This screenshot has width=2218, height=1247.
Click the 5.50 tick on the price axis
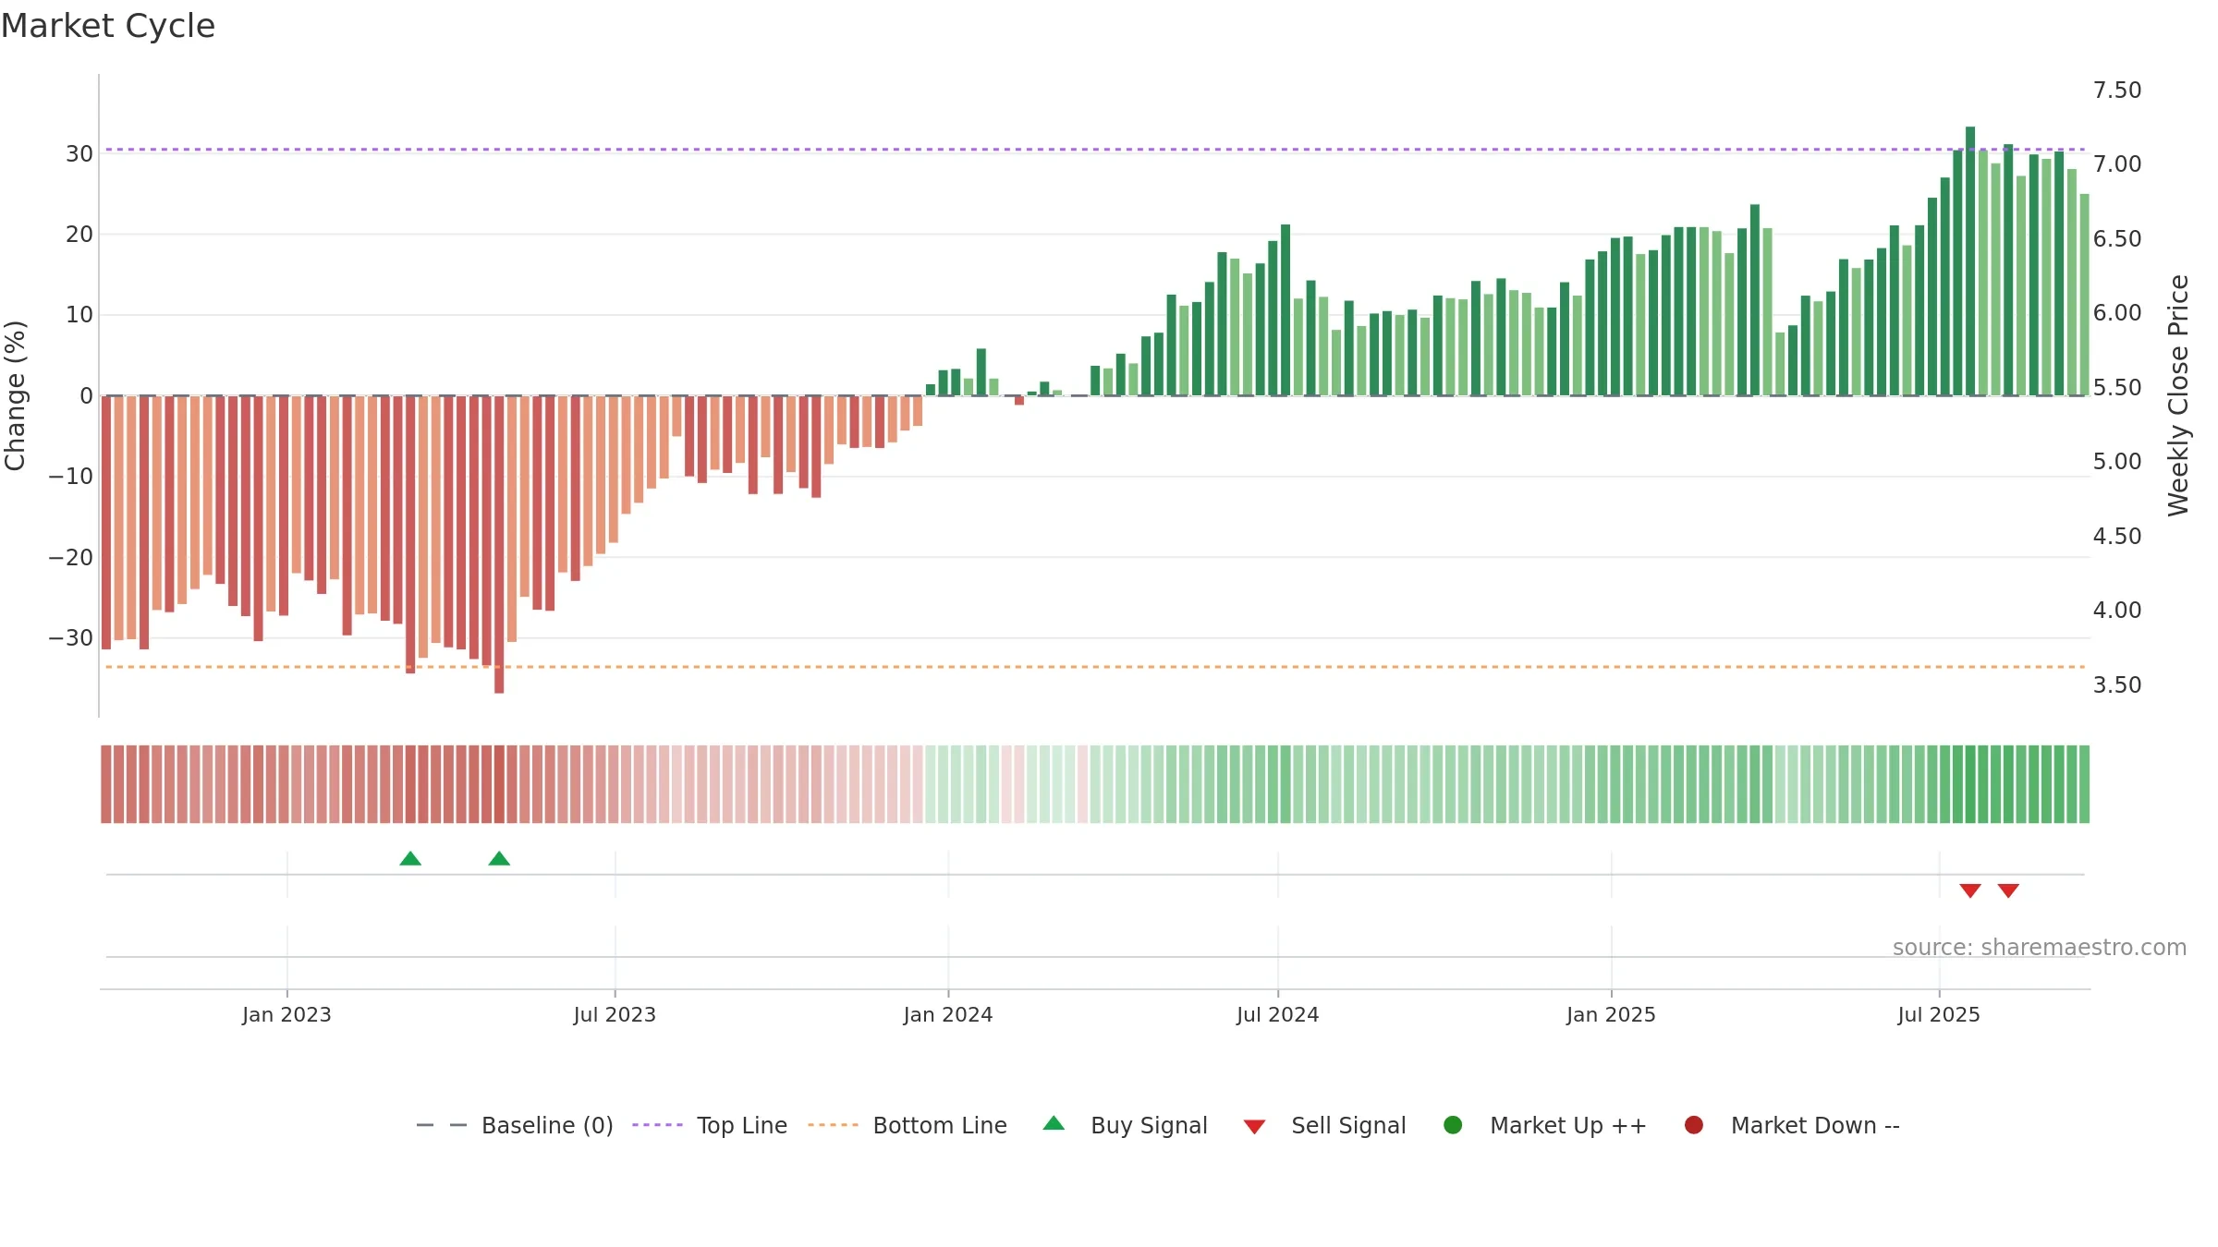click(x=2117, y=388)
